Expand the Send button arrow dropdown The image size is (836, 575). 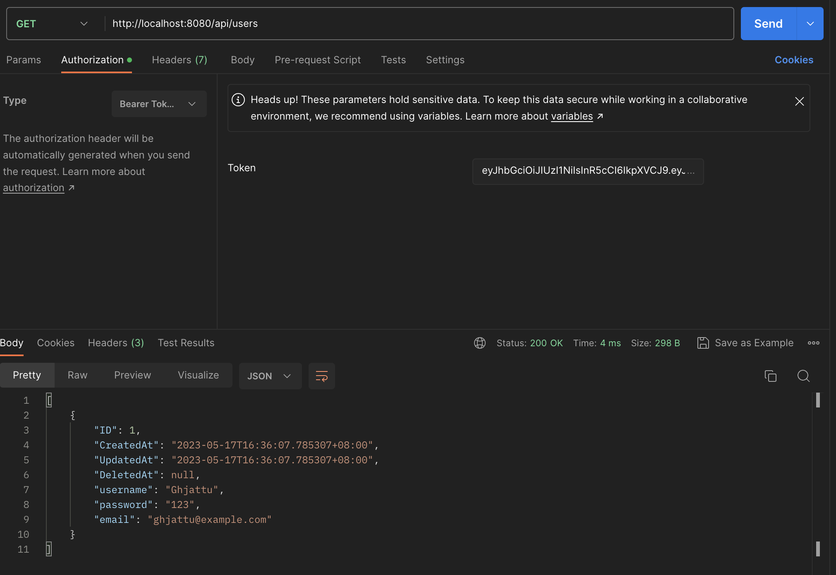(810, 24)
